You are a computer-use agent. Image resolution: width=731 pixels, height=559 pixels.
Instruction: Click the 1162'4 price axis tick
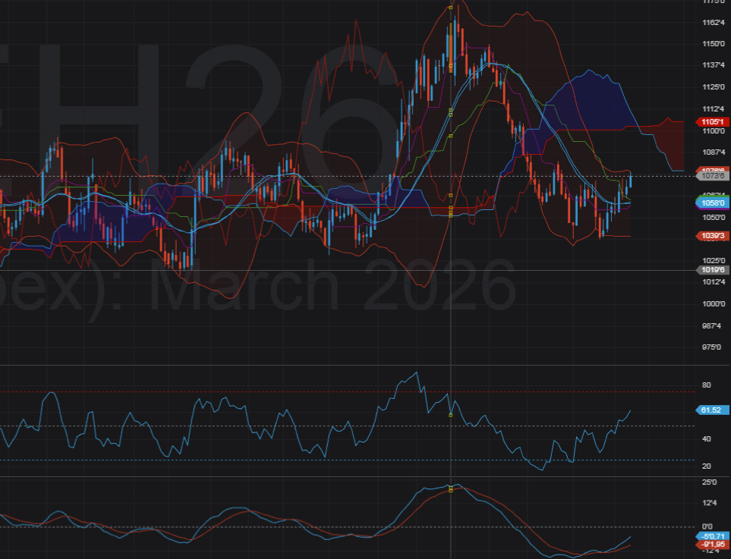click(x=714, y=23)
